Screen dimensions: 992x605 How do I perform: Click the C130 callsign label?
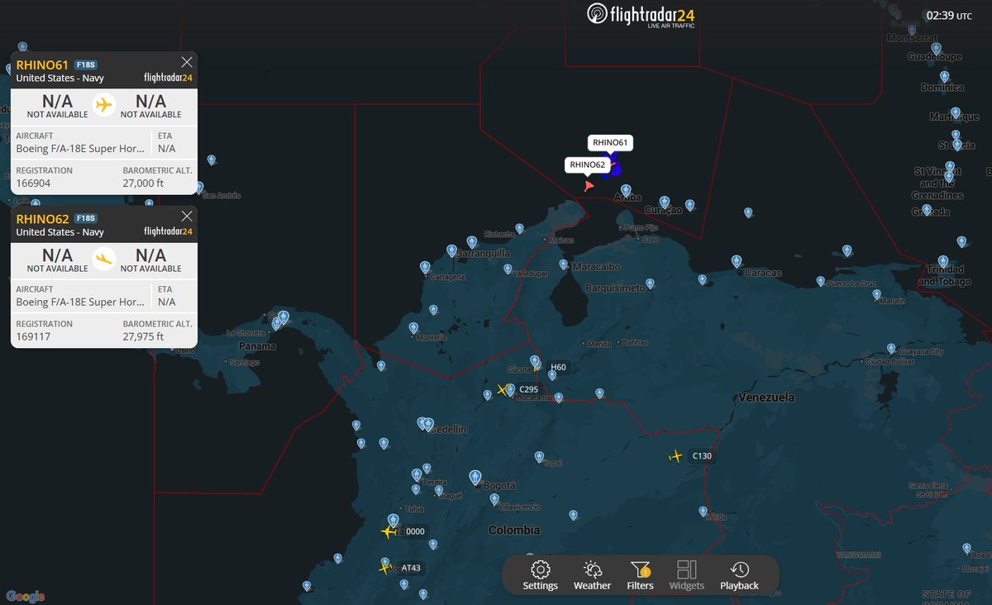(x=702, y=455)
